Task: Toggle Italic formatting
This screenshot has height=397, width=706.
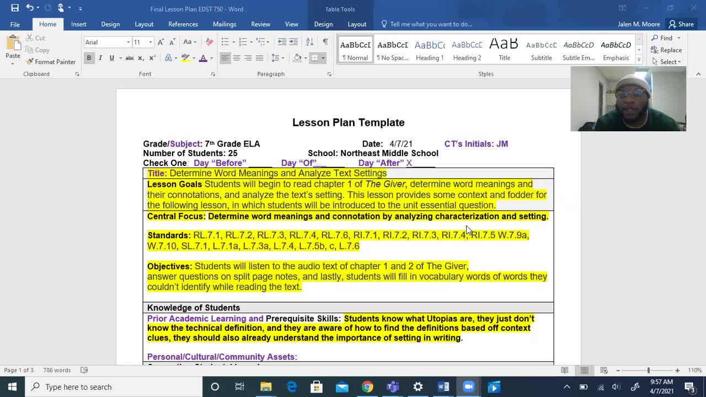Action: pyautogui.click(x=100, y=58)
